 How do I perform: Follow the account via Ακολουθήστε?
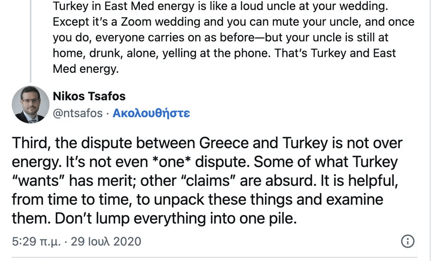[151, 113]
